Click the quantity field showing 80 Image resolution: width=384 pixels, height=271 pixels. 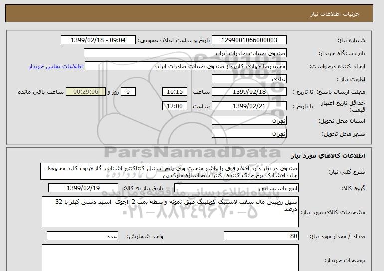point(261,236)
